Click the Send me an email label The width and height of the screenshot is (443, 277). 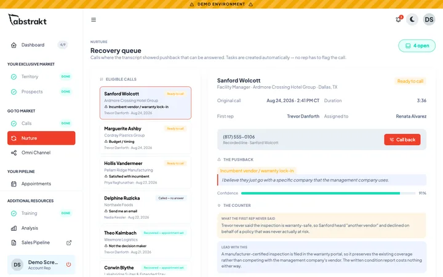click(x=123, y=211)
